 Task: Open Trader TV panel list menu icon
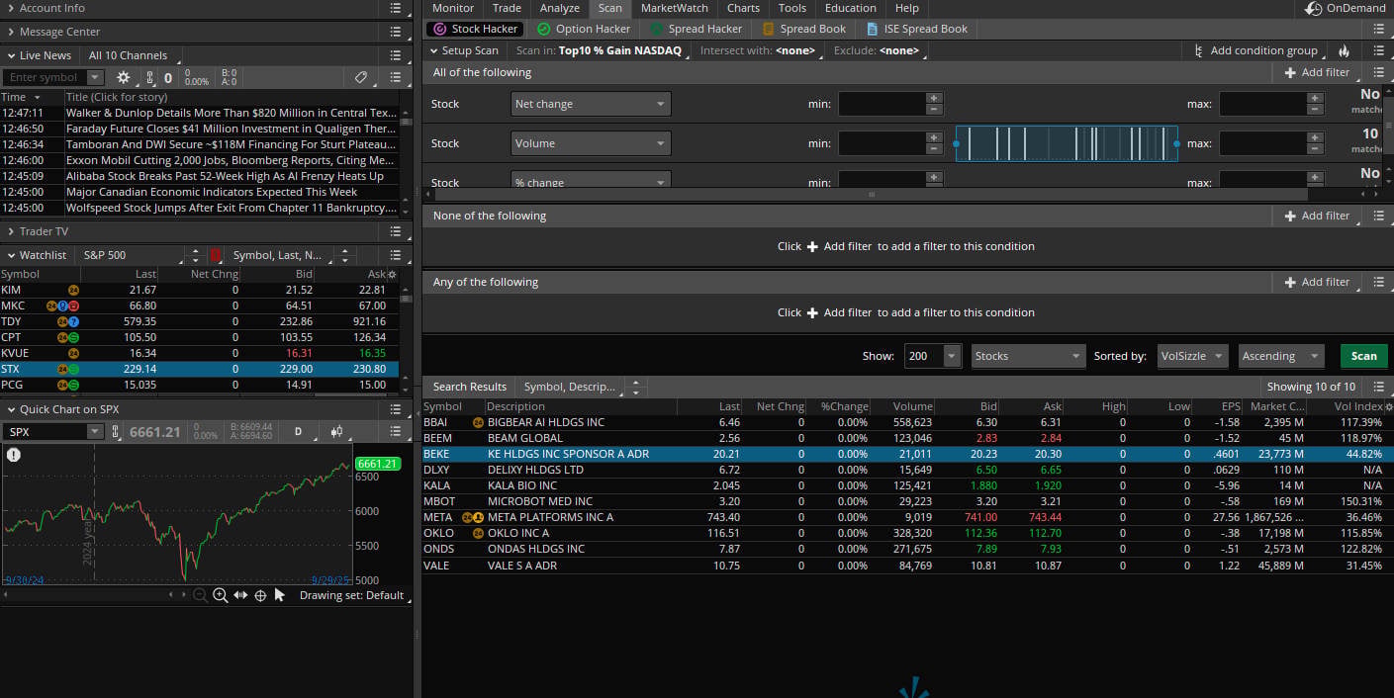point(396,231)
